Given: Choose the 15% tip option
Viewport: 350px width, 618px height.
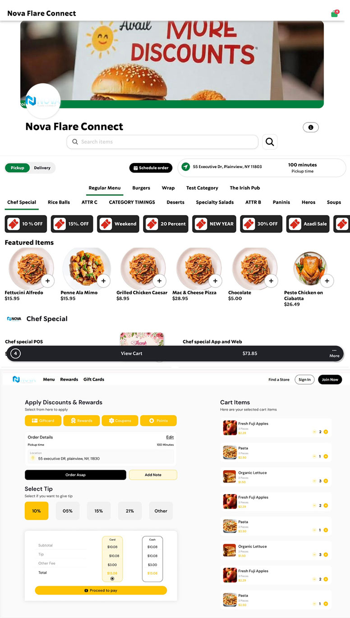Looking at the screenshot, I should [x=99, y=511].
